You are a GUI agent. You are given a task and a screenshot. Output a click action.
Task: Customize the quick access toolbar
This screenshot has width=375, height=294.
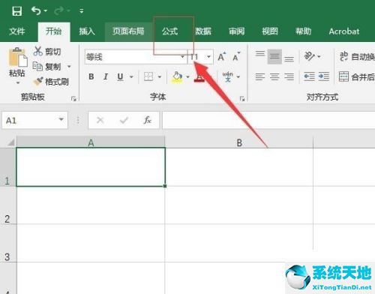82,10
